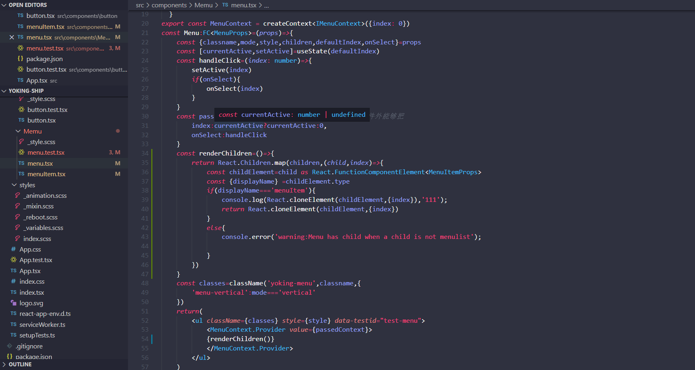Click TS icon beside react-app-env.d.ts
This screenshot has width=695, height=370.
pyautogui.click(x=13, y=314)
